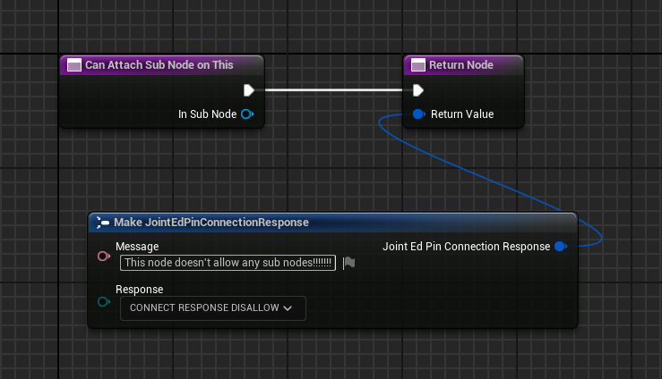The height and width of the screenshot is (379, 662).
Task: Click the In Sub Node output pin
Action: tap(247, 114)
